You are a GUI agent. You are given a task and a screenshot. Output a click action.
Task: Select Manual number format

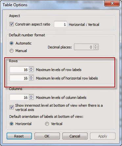pyautogui.click(x=12, y=51)
